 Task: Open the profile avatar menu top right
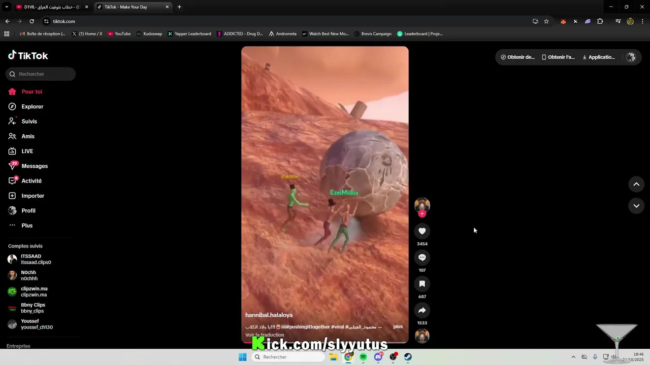tap(631, 57)
